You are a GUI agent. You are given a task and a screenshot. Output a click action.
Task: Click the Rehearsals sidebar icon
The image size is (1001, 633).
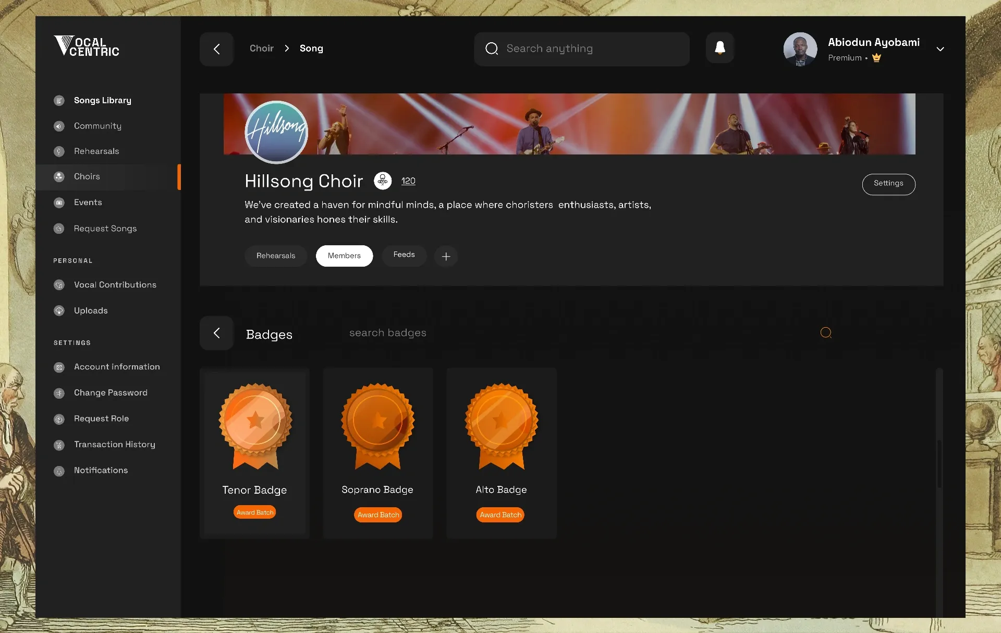(x=59, y=151)
